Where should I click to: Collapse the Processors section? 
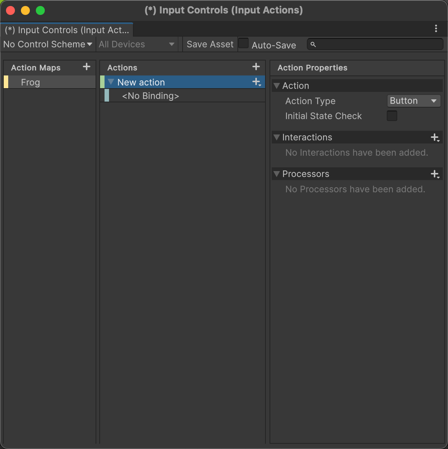[277, 174]
